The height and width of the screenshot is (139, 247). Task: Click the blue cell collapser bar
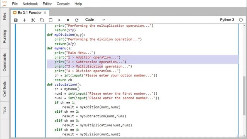[x=15, y=80]
